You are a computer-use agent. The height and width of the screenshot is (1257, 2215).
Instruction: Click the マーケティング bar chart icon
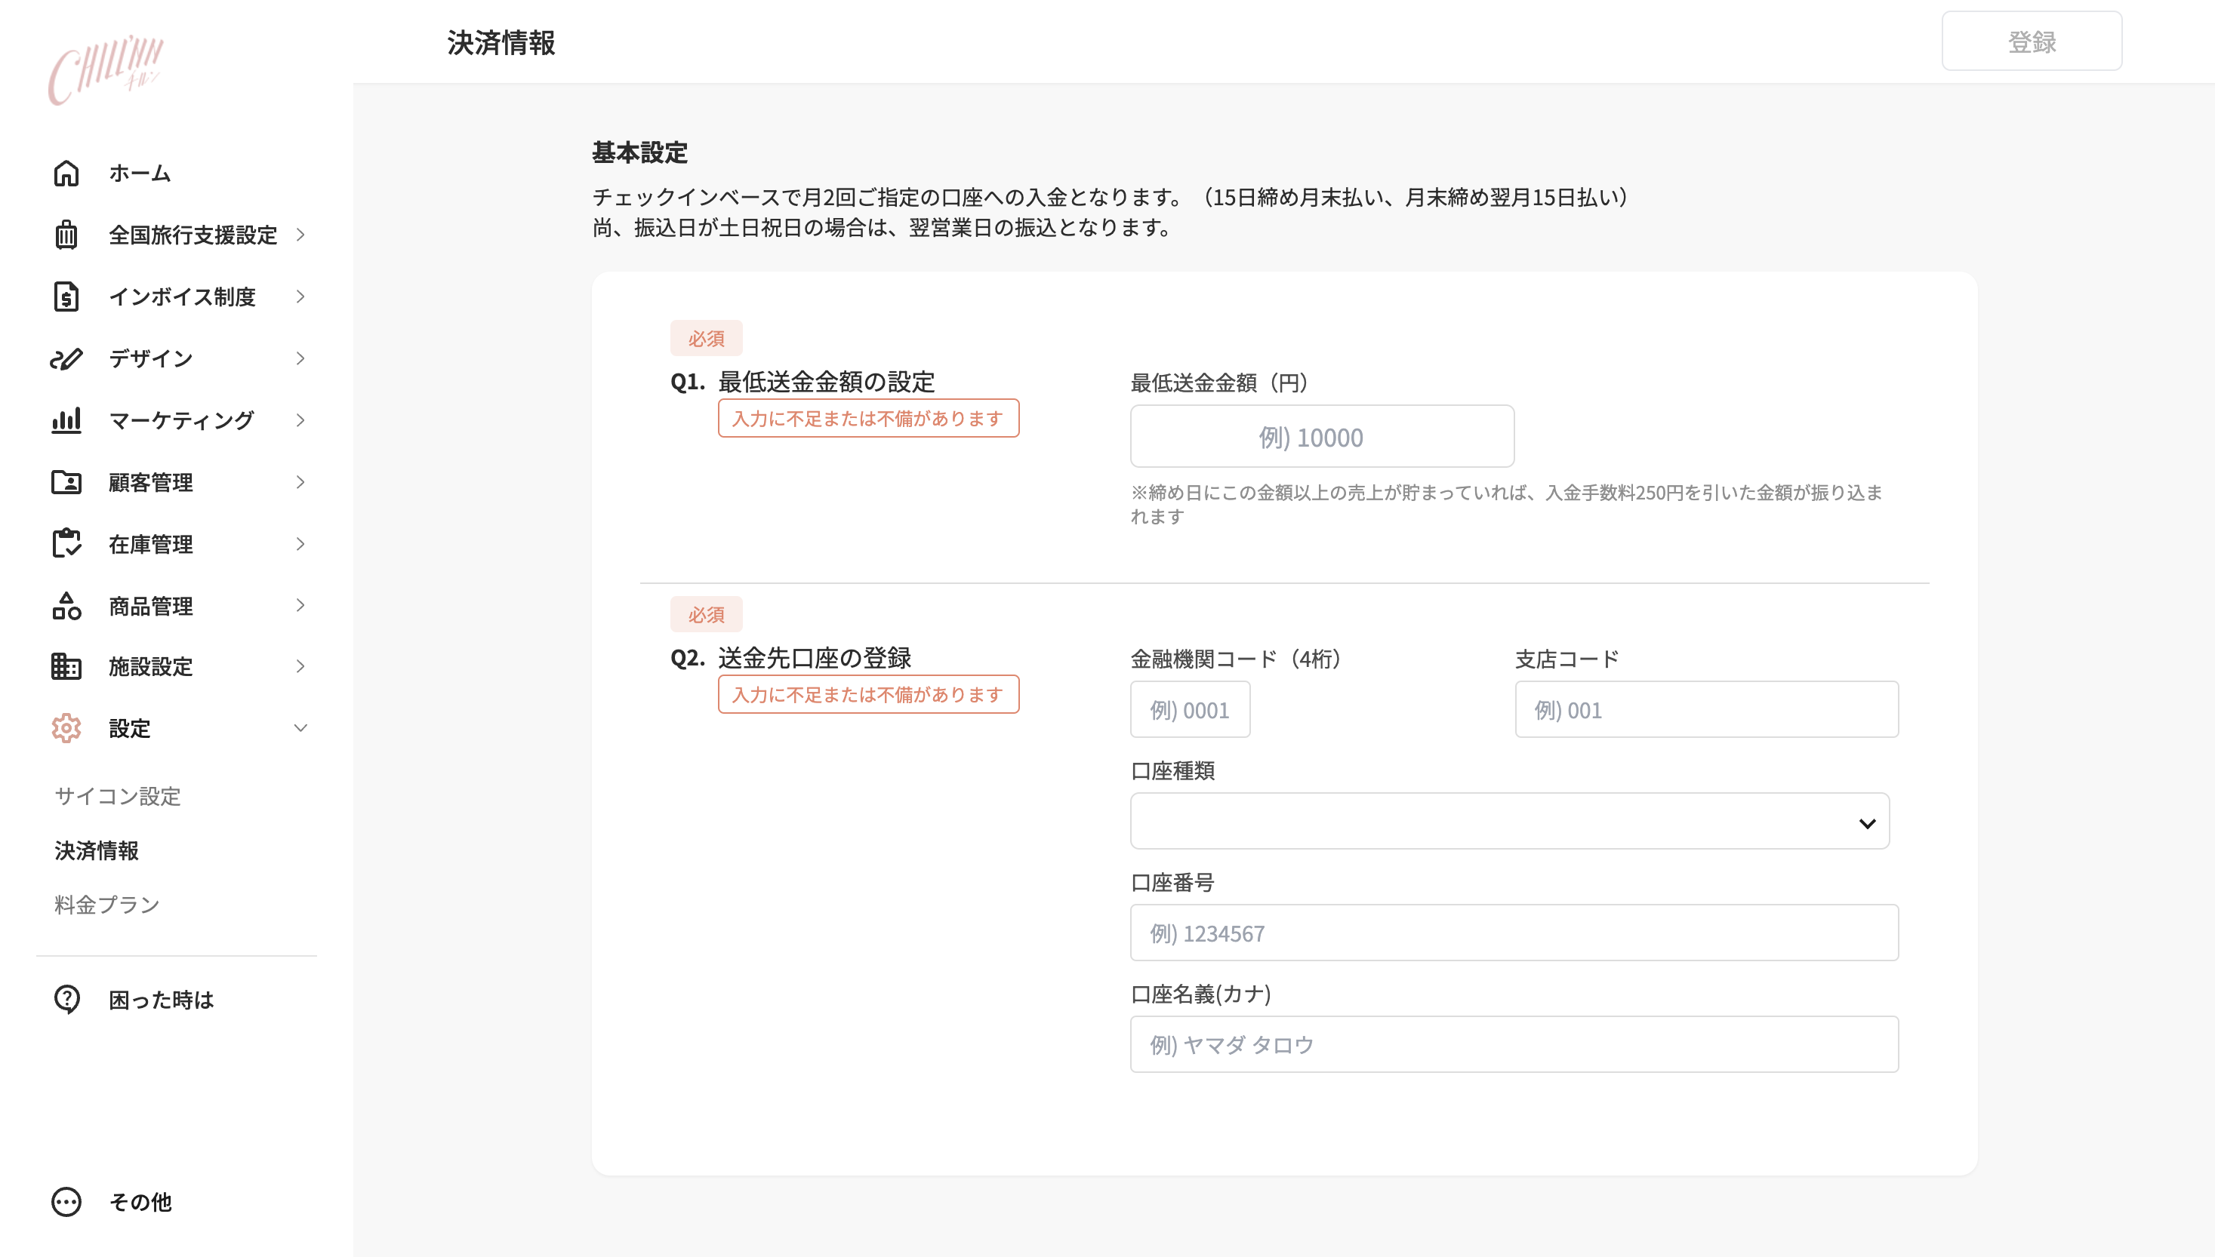[x=66, y=420]
